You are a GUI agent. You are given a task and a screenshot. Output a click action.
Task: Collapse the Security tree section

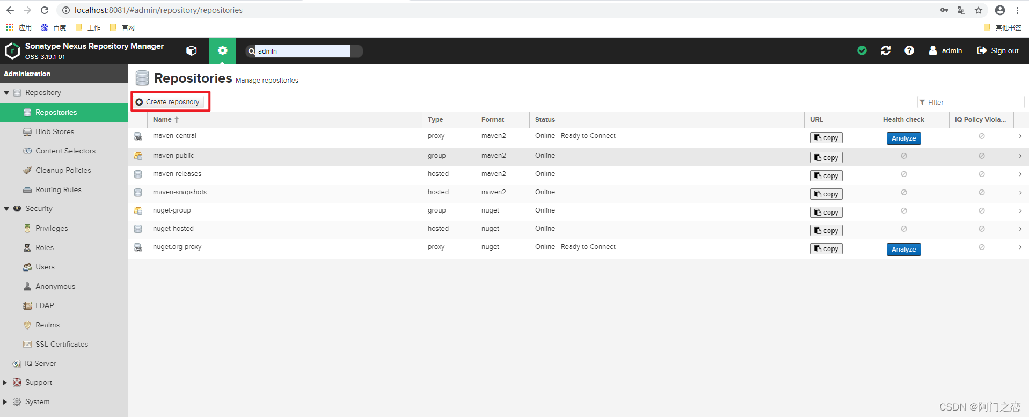(x=6, y=209)
